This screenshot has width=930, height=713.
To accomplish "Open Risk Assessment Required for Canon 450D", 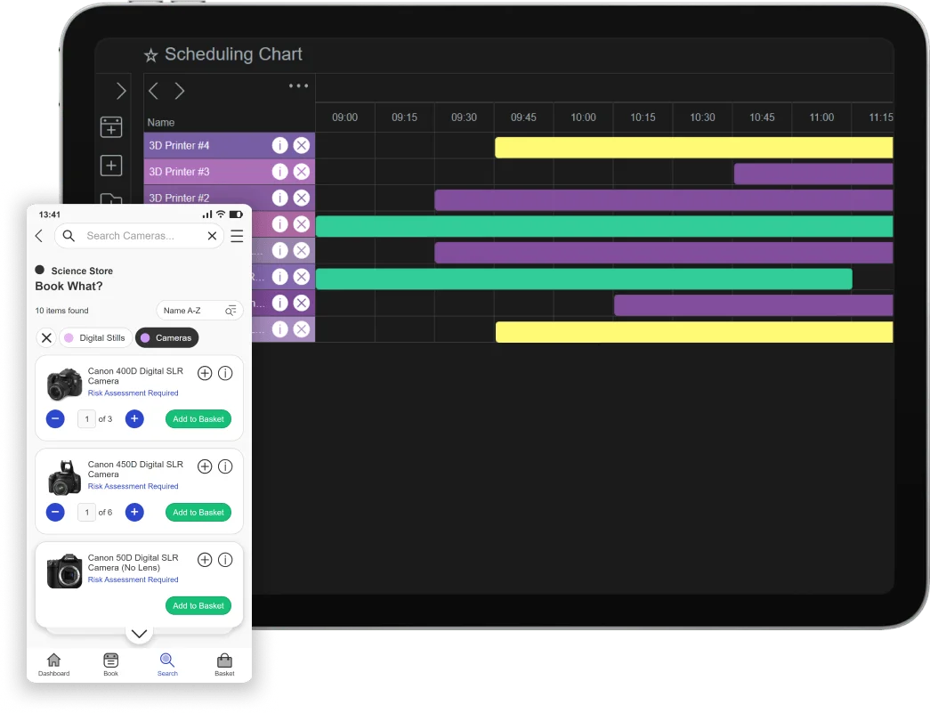I will pyautogui.click(x=133, y=486).
